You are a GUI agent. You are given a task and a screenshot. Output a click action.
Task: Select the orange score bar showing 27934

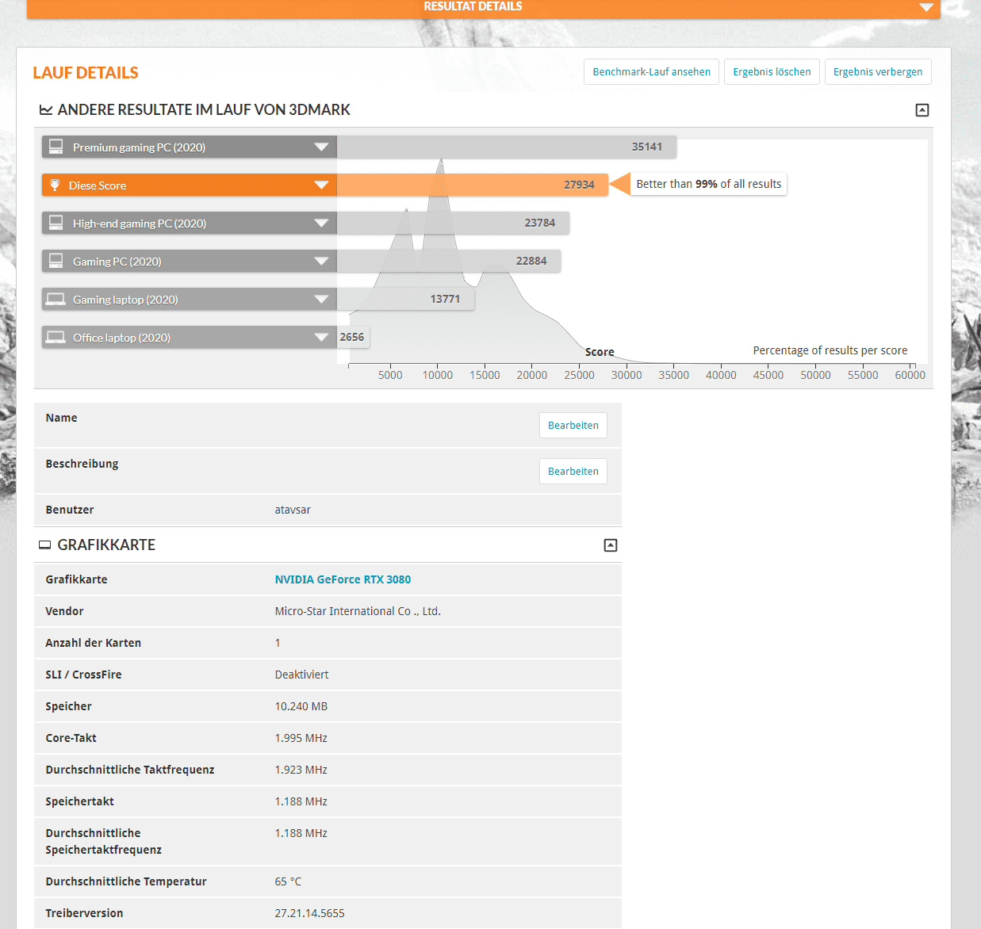pos(473,185)
